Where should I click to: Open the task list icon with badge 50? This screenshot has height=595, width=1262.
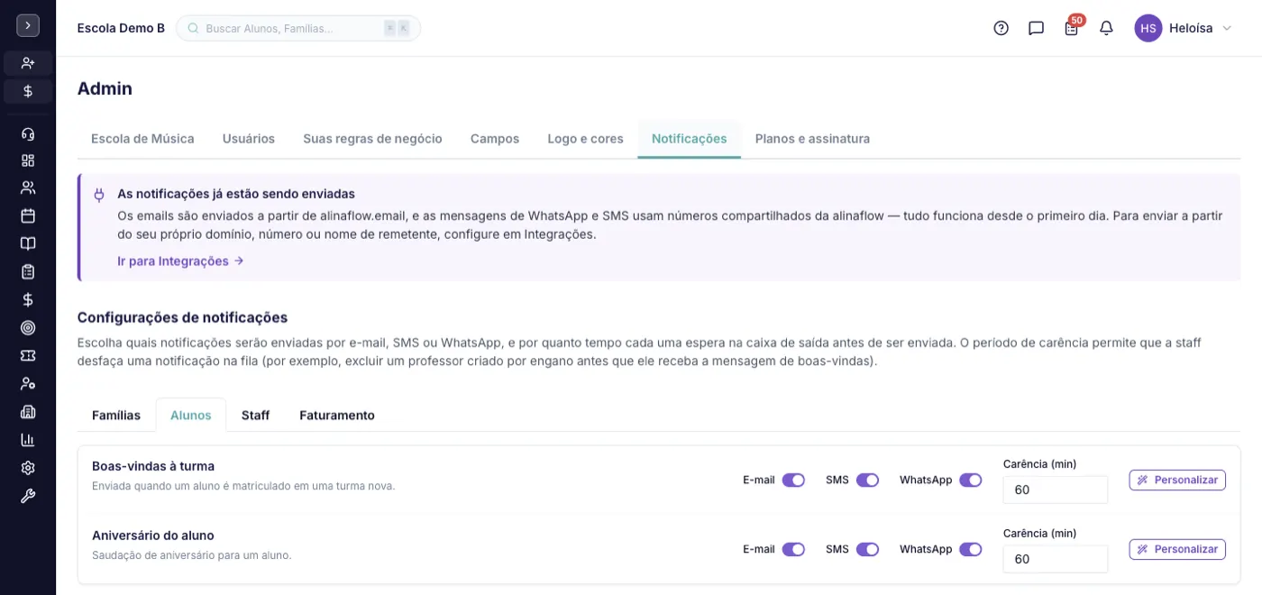coord(1071,28)
